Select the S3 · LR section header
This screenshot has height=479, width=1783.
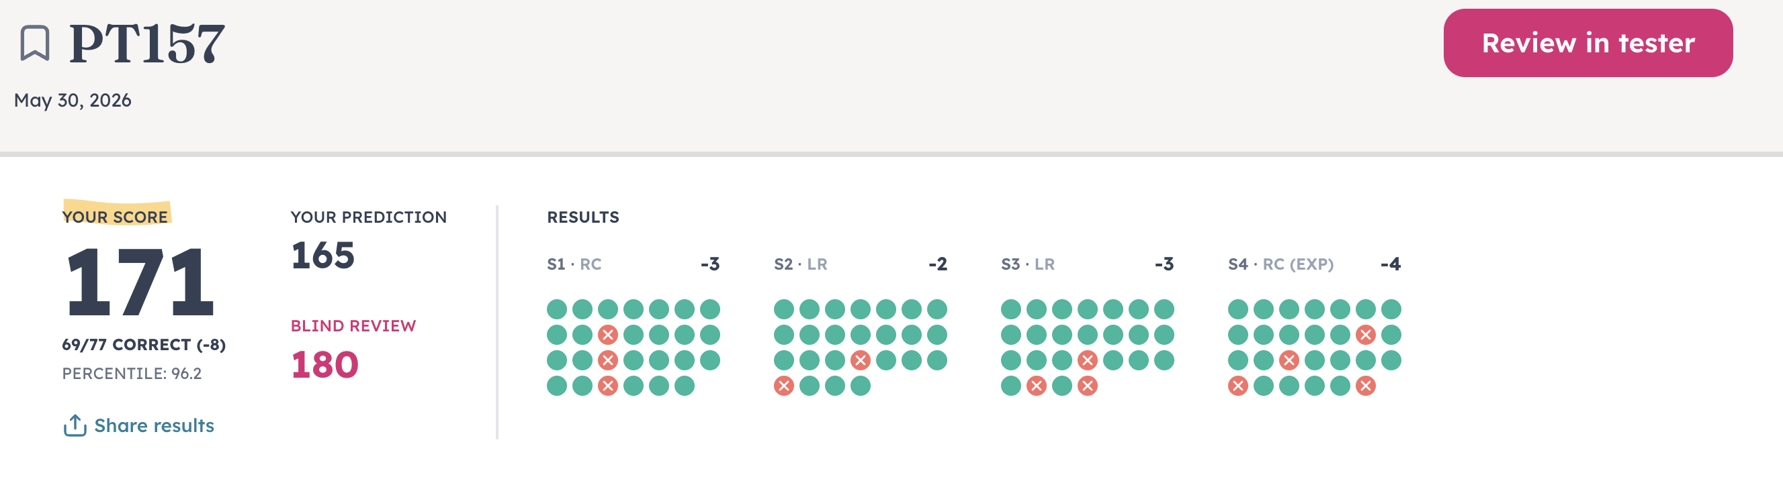click(1028, 264)
